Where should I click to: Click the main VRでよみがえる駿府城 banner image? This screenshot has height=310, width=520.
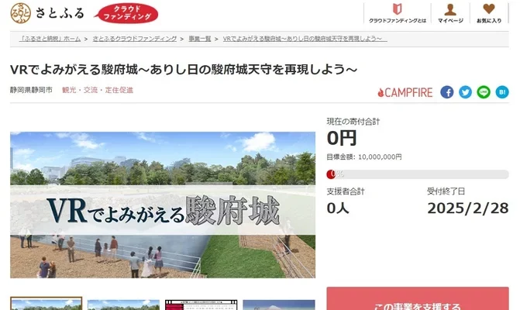click(x=163, y=205)
